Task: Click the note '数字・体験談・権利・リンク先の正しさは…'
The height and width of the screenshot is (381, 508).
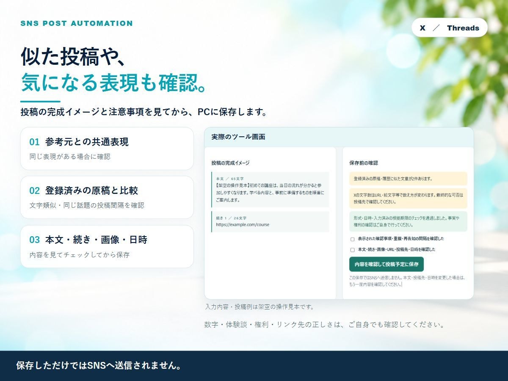Action: (x=325, y=325)
